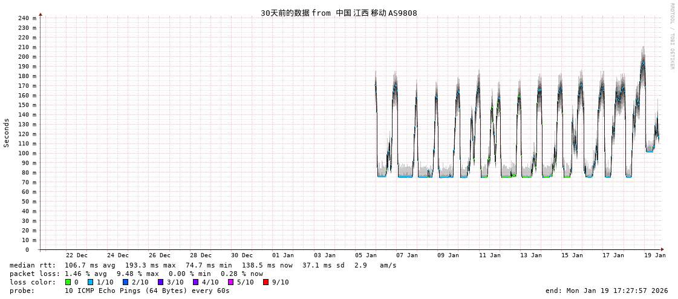678x299 pixels.
Task: Click the 05 Jan x-axis label
Action: (x=366, y=255)
